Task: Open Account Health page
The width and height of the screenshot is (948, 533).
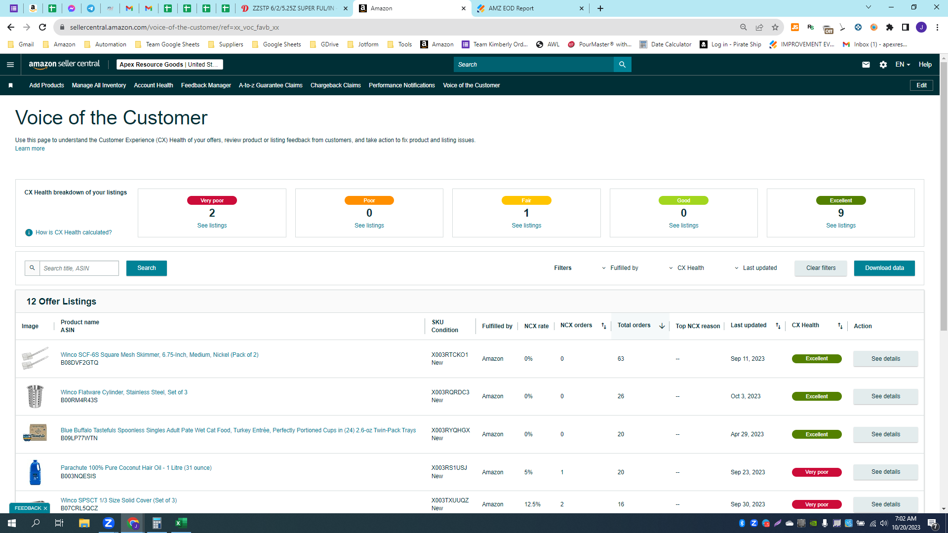Action: point(154,85)
